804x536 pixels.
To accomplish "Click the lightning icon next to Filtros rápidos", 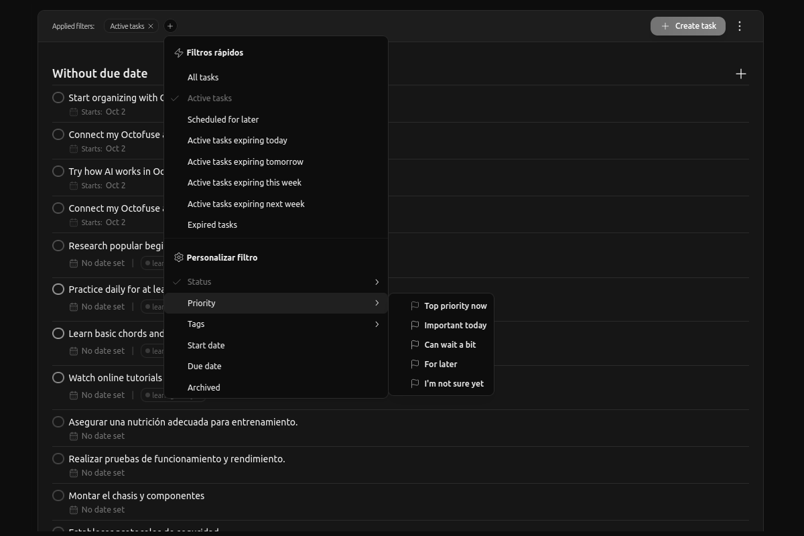I will (x=178, y=52).
